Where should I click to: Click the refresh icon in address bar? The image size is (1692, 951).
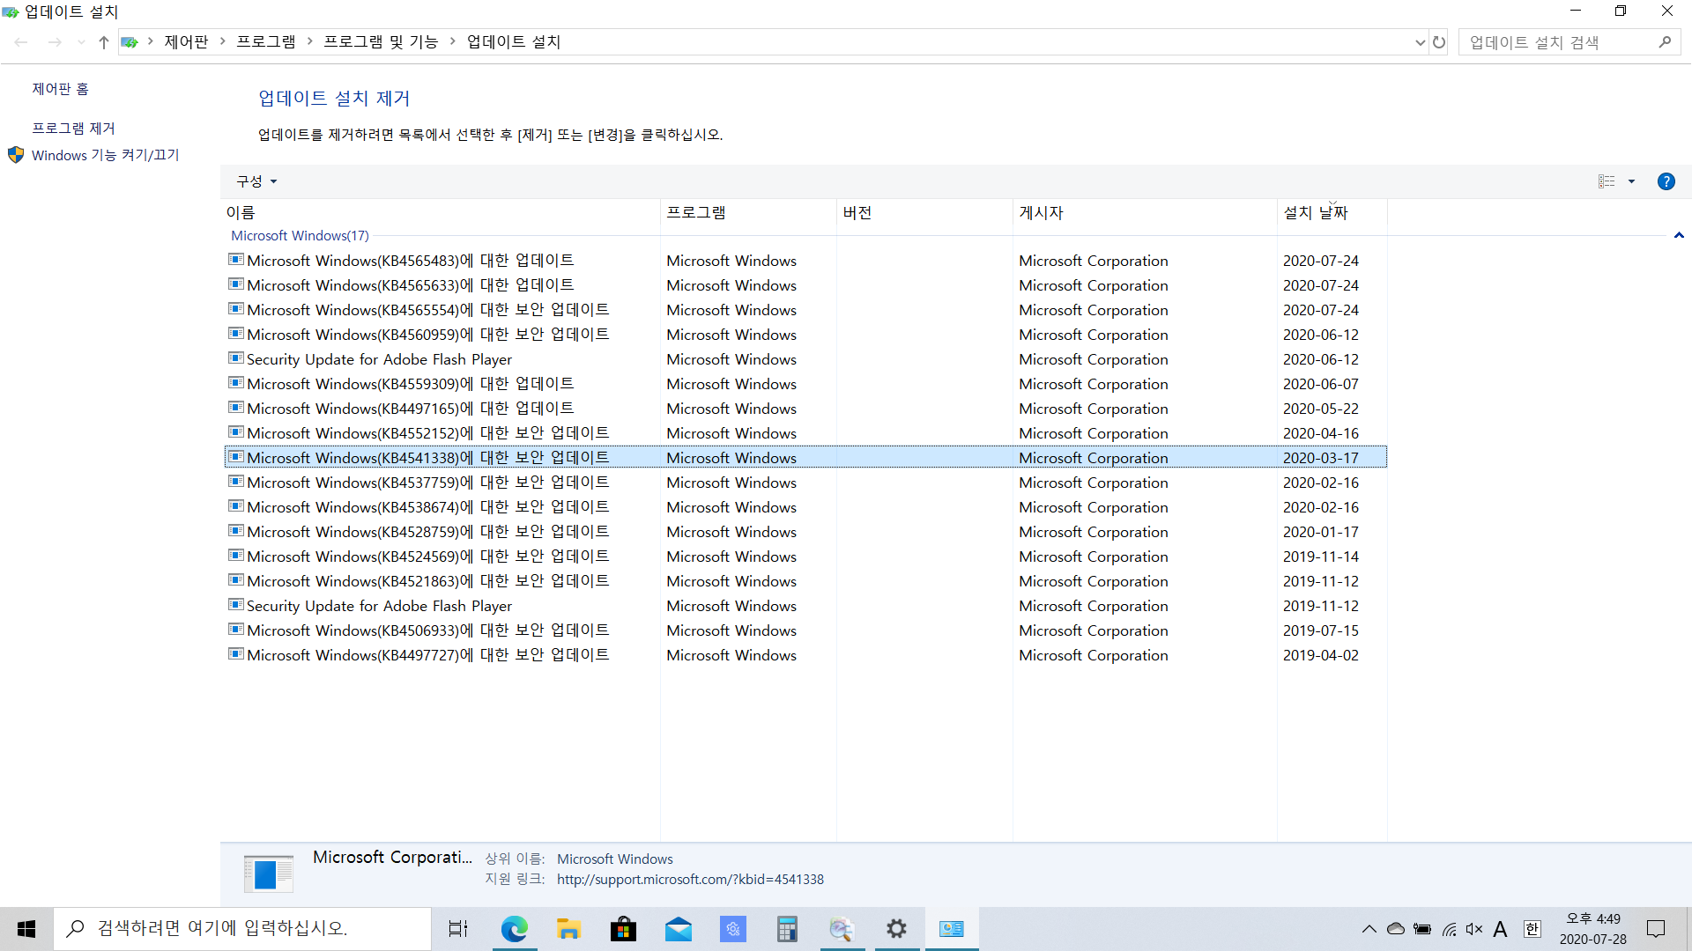tap(1439, 42)
